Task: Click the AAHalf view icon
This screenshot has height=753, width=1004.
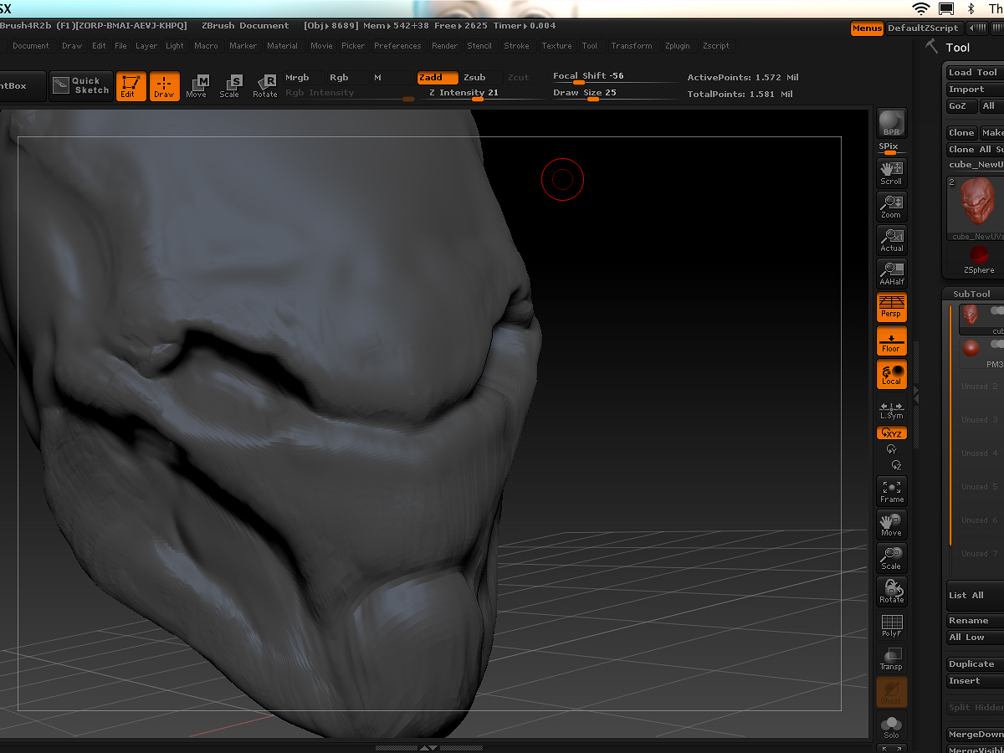Action: click(891, 273)
